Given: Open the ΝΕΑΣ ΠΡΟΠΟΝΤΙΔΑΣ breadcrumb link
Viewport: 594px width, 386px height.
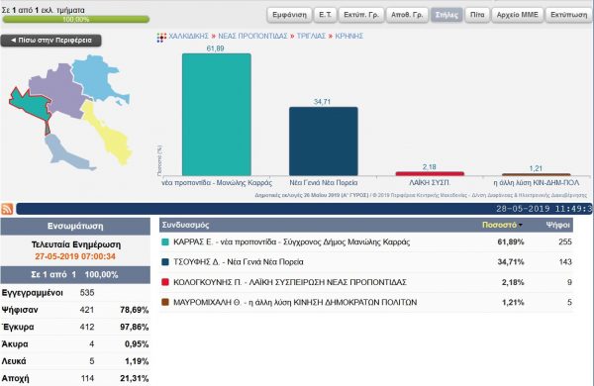Looking at the screenshot, I should click(x=252, y=36).
